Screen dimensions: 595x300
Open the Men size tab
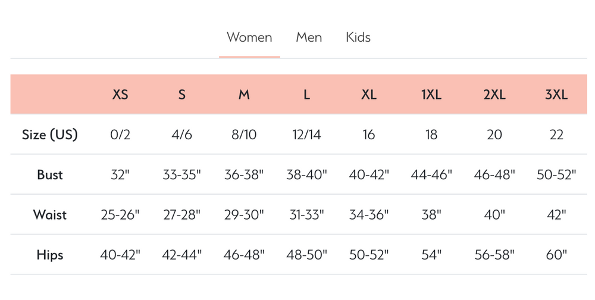coord(309,37)
